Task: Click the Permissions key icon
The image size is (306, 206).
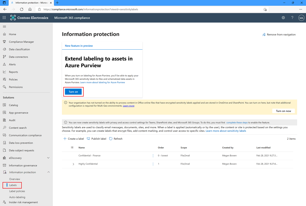Action: 4,87
